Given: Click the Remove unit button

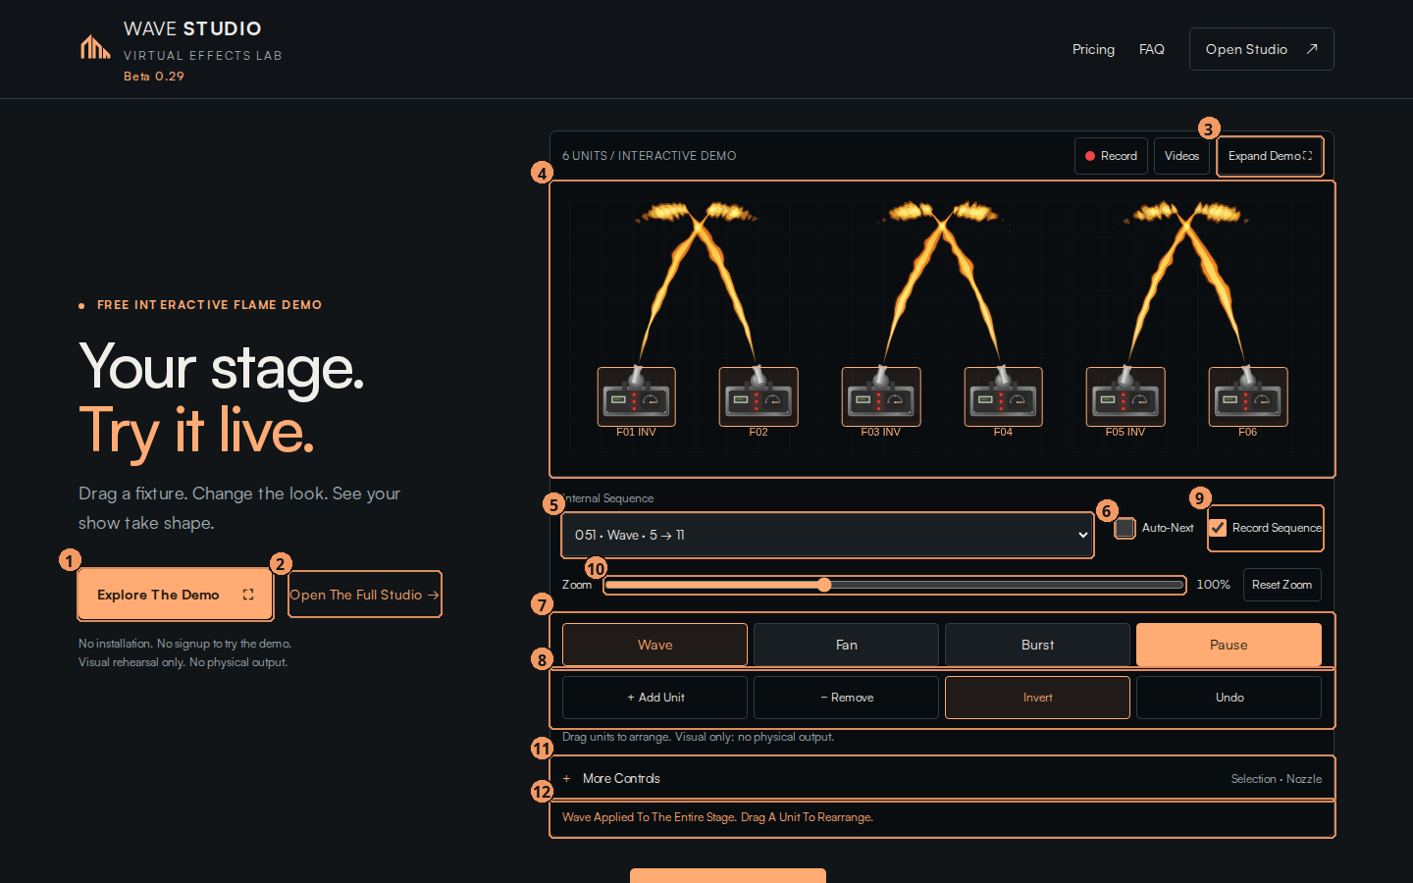Looking at the screenshot, I should click(846, 698).
